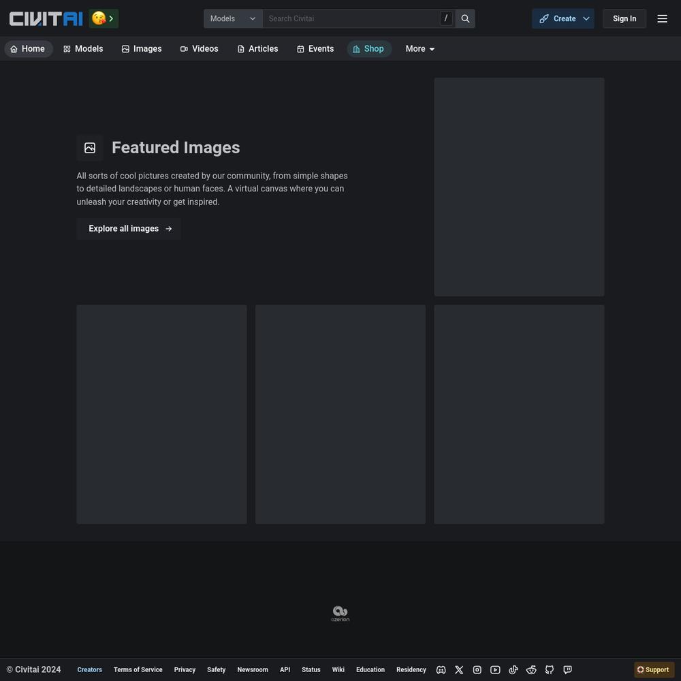The image size is (681, 681).
Task: Go to the Home tab
Action: pos(28,48)
